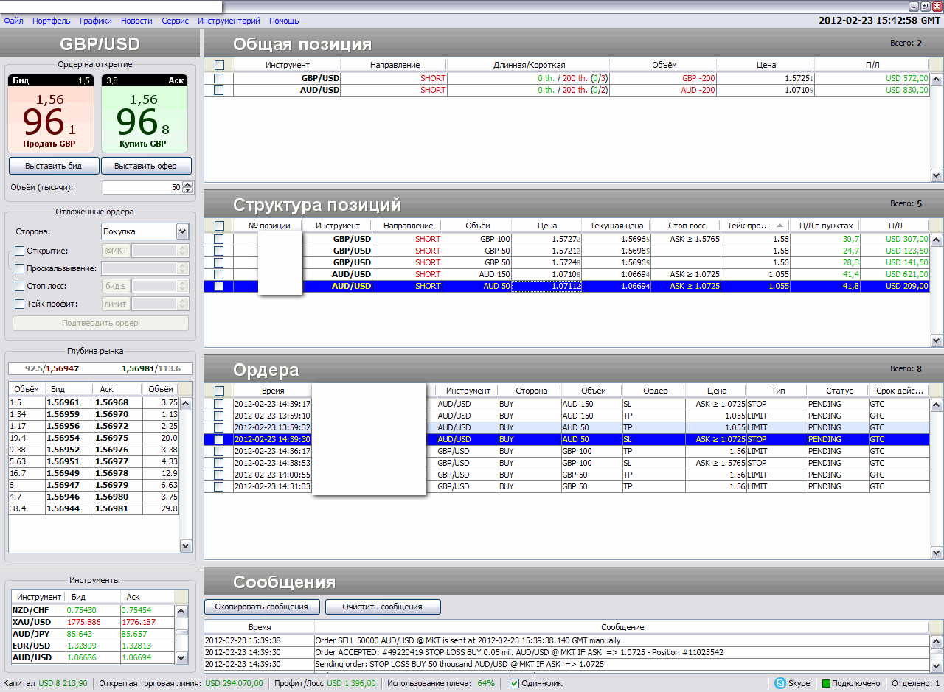Image resolution: width=944 pixels, height=692 pixels.
Task: Check the AUD/USD row in Общая позиция
Action: 218,90
